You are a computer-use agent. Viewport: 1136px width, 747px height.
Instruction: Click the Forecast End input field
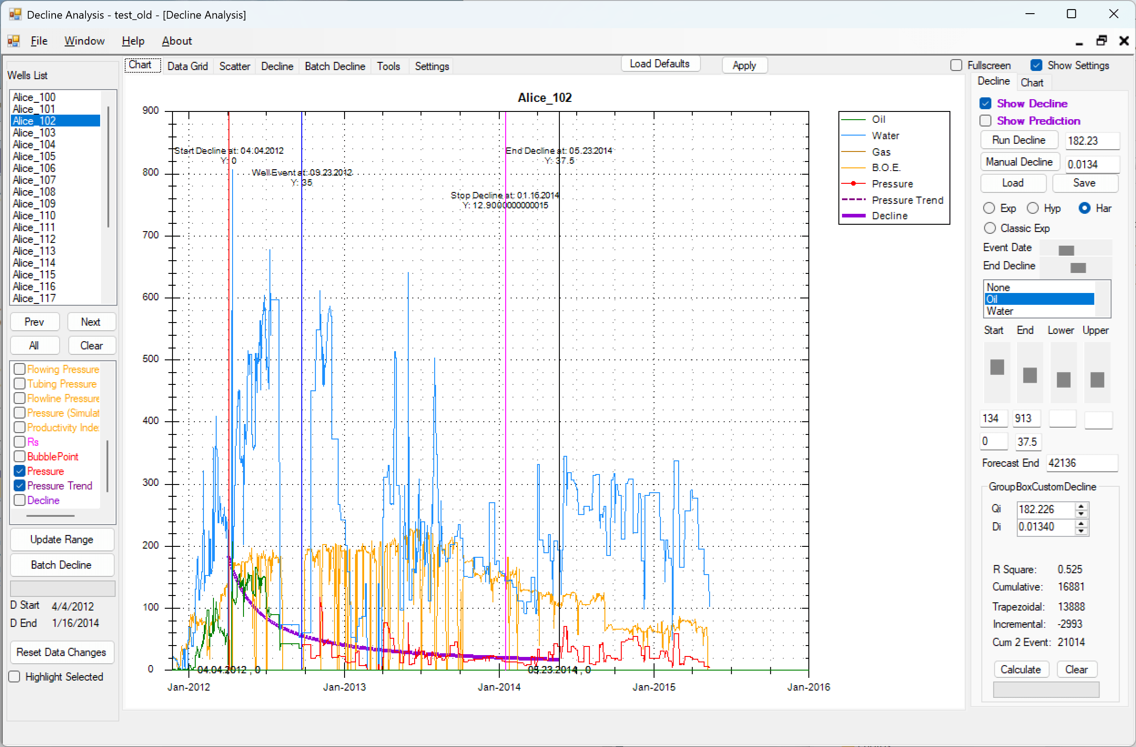tap(1081, 463)
